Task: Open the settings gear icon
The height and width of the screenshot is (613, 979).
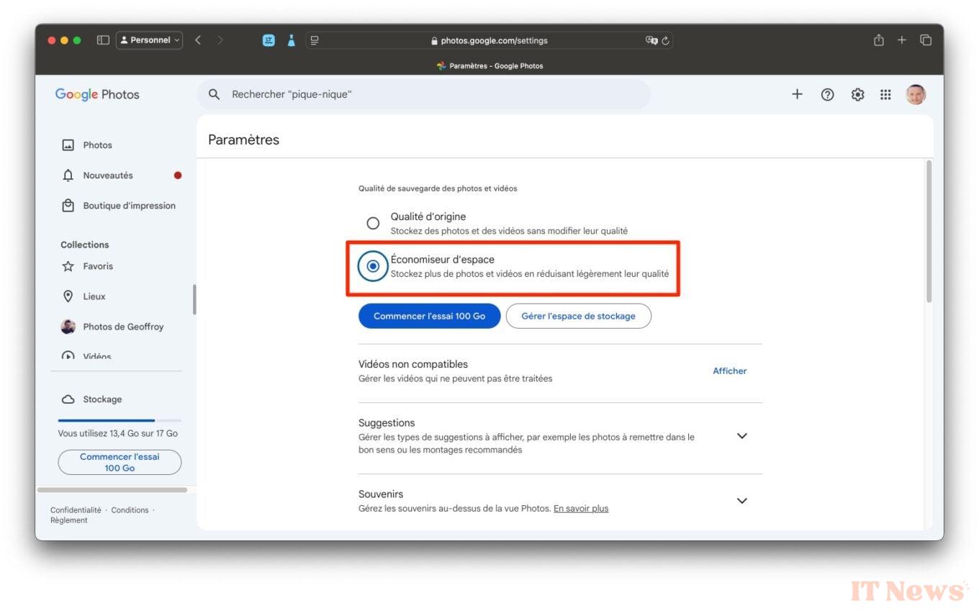Action: (x=857, y=94)
